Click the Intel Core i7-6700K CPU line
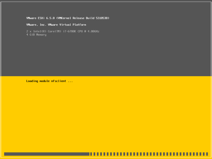Screen dimensions: 212x159 pos(63,31)
